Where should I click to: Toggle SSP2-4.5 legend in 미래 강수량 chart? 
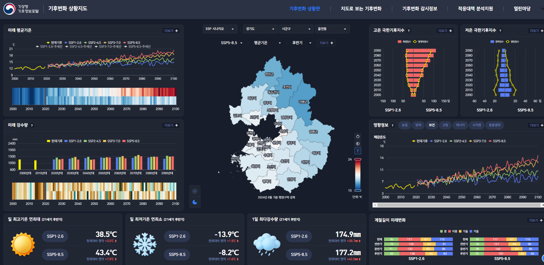tap(92, 141)
